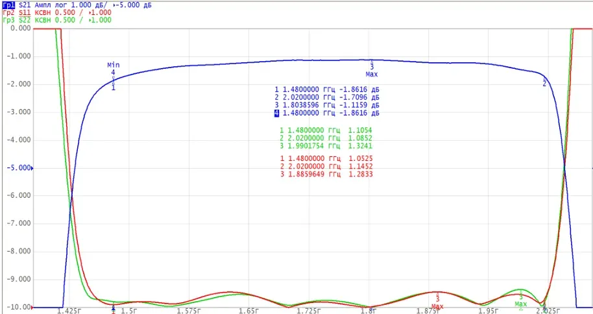Click the -10.00 label at the bottom of the vertical axis

[x=19, y=308]
